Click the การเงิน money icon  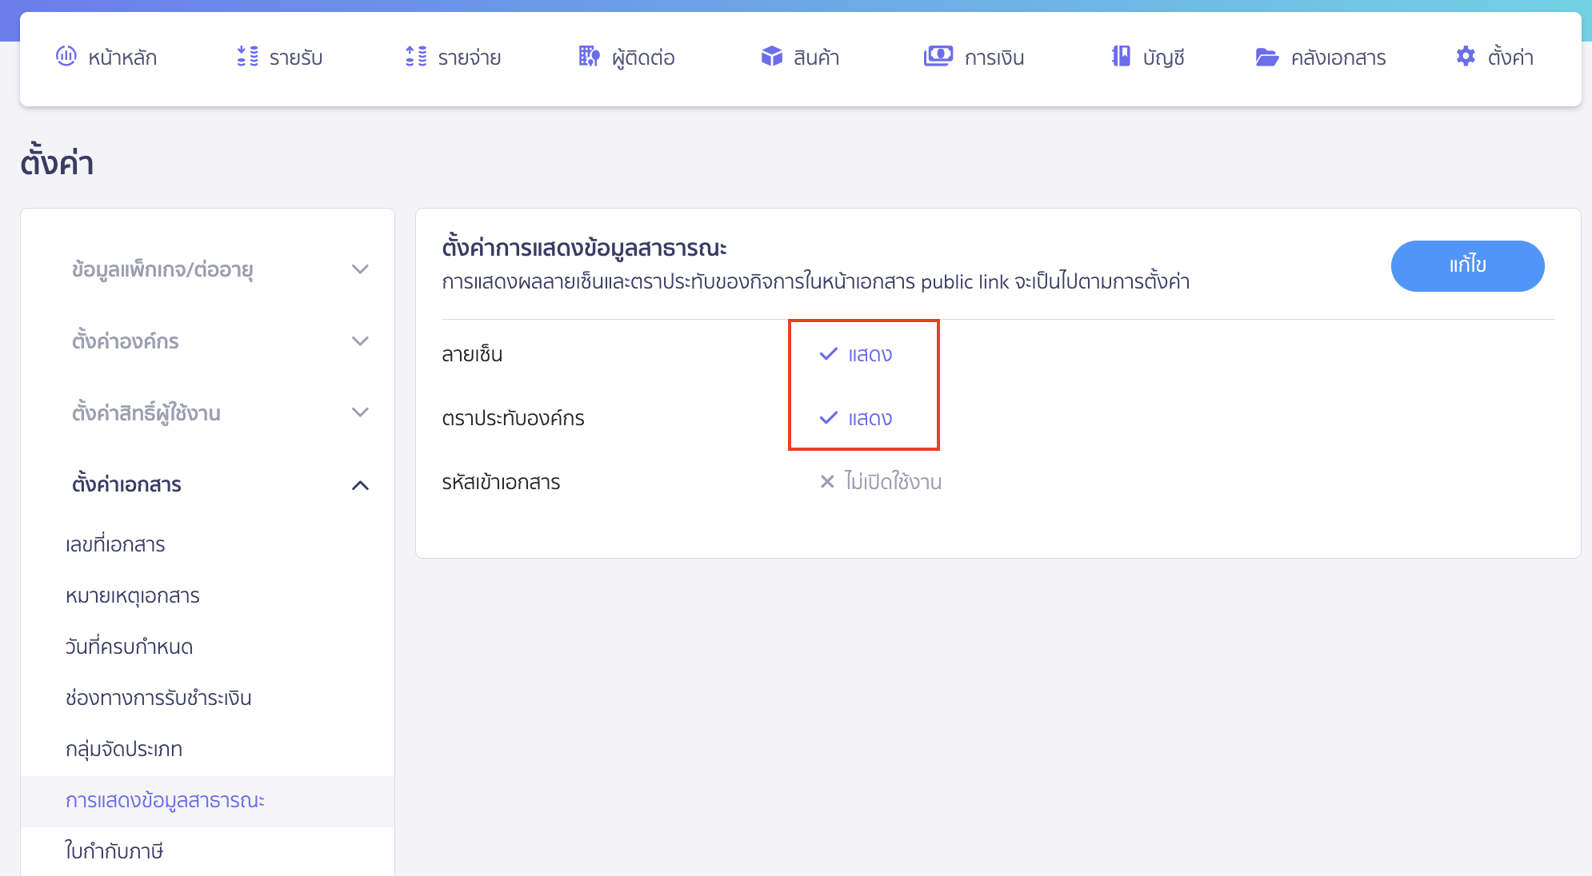(939, 56)
